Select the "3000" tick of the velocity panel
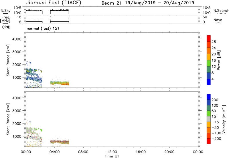The width and height of the screenshot is (229, 158). pyautogui.click(x=17, y=111)
